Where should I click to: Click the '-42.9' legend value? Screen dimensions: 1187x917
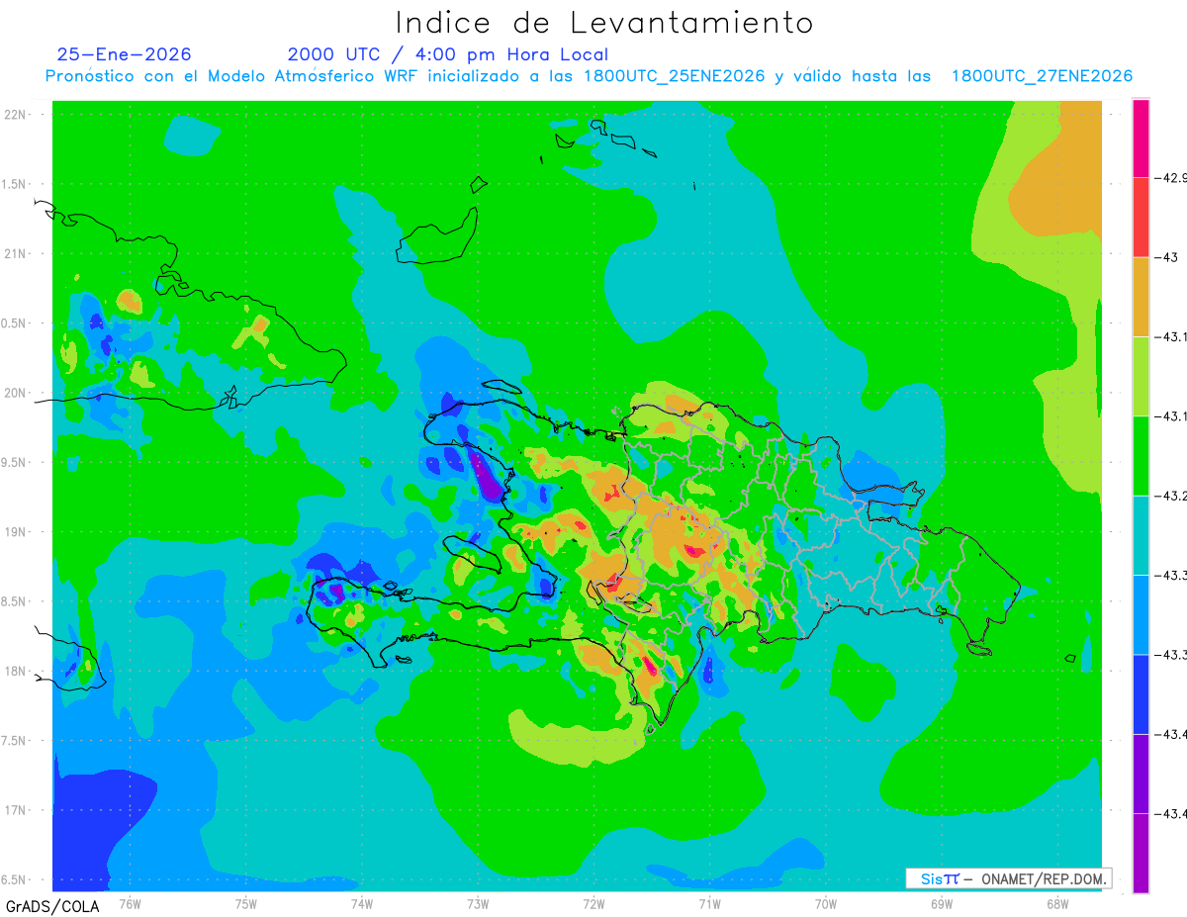(1172, 178)
